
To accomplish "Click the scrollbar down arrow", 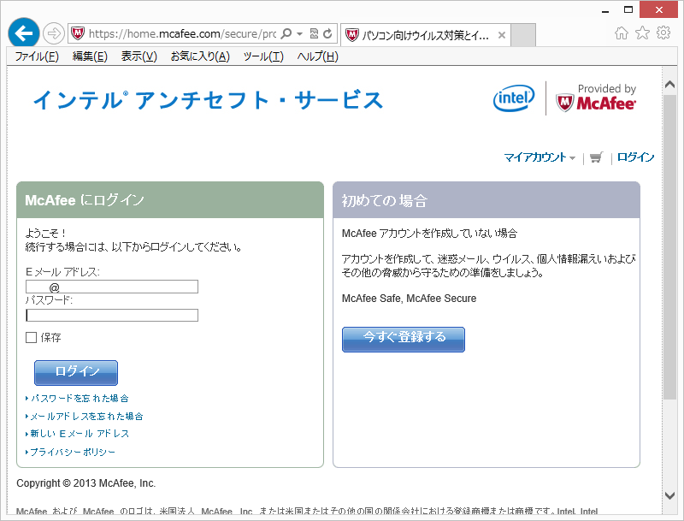I will [669, 495].
